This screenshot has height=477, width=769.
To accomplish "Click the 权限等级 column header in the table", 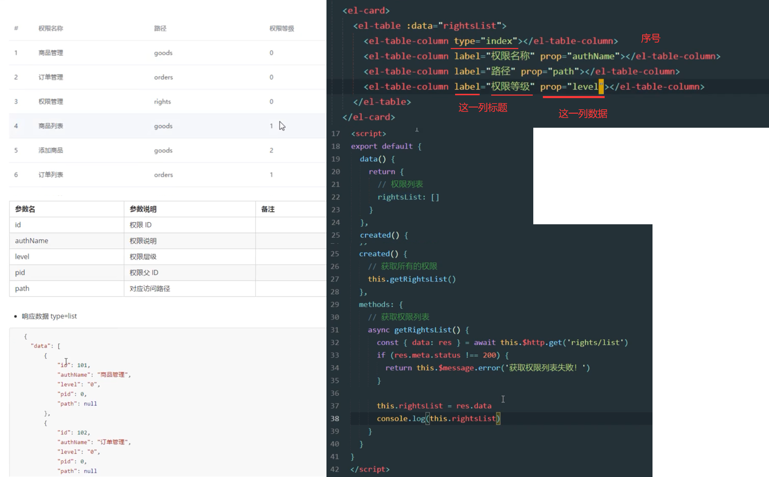I will (282, 28).
